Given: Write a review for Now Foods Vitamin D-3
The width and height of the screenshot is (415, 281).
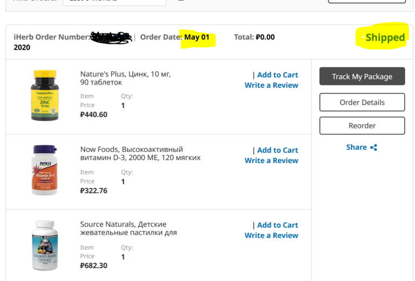Looking at the screenshot, I should [271, 160].
